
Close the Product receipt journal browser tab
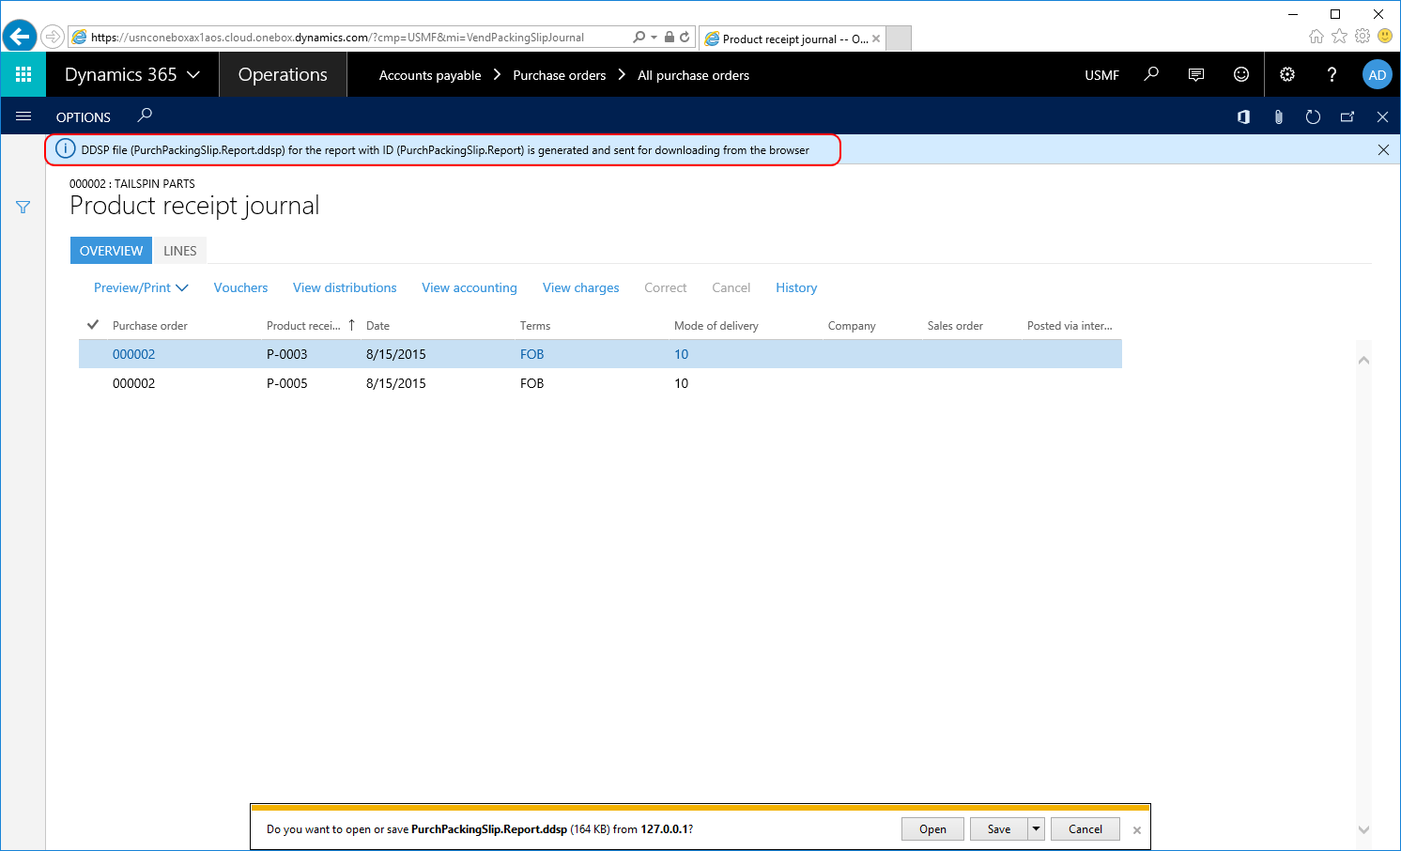[876, 39]
